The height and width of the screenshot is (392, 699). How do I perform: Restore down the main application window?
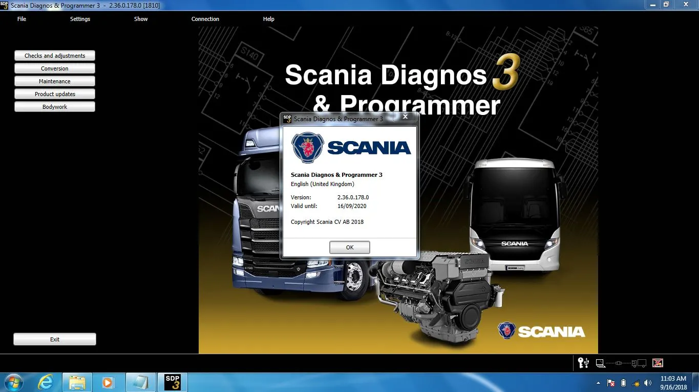(x=666, y=5)
